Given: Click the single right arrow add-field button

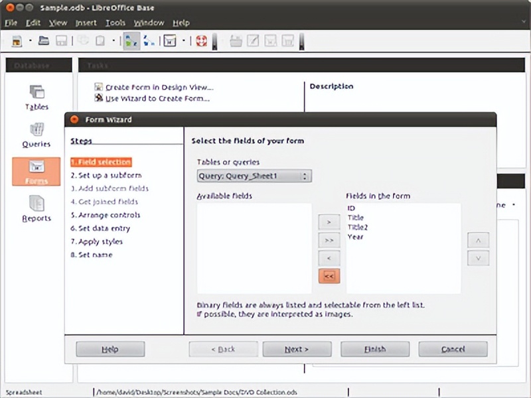Looking at the screenshot, I should tap(329, 222).
